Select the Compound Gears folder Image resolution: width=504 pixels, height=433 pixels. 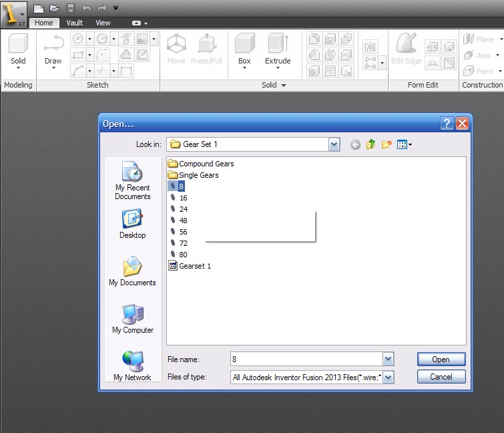pyautogui.click(x=201, y=164)
